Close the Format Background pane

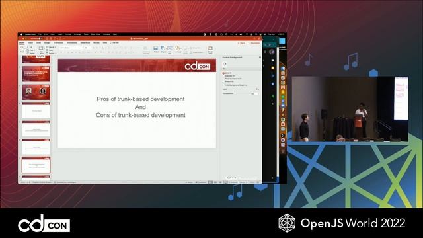(x=260, y=58)
